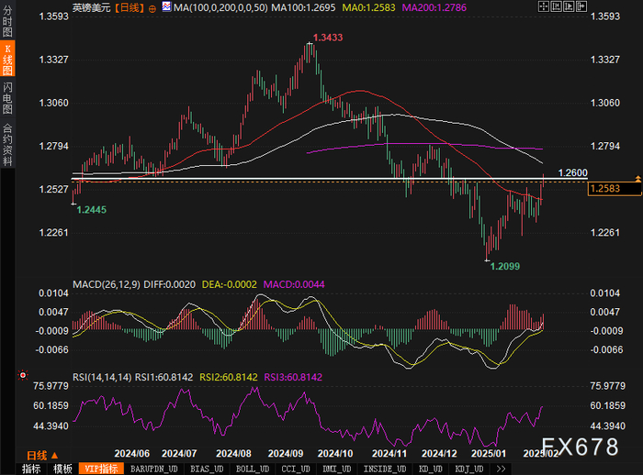Select the K线图 candlestick chart tab
Screen dimensions: 643x475
pos(7,59)
